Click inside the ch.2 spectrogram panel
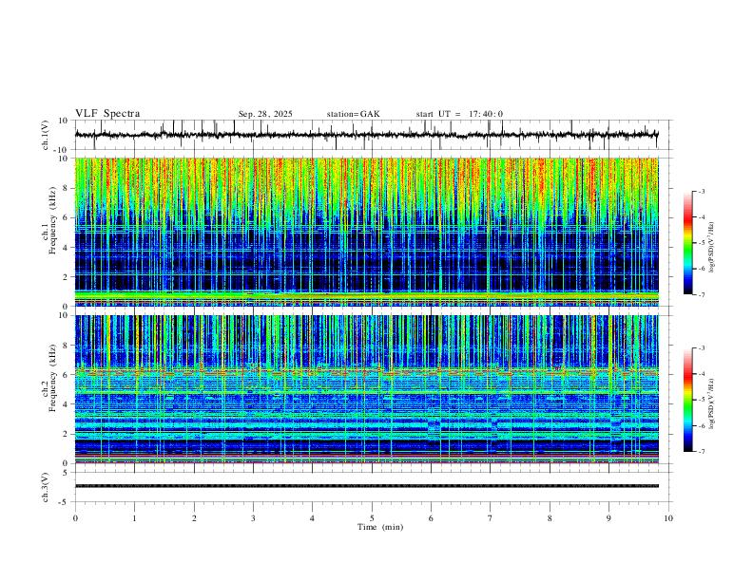753x581 pixels. (x=366, y=389)
